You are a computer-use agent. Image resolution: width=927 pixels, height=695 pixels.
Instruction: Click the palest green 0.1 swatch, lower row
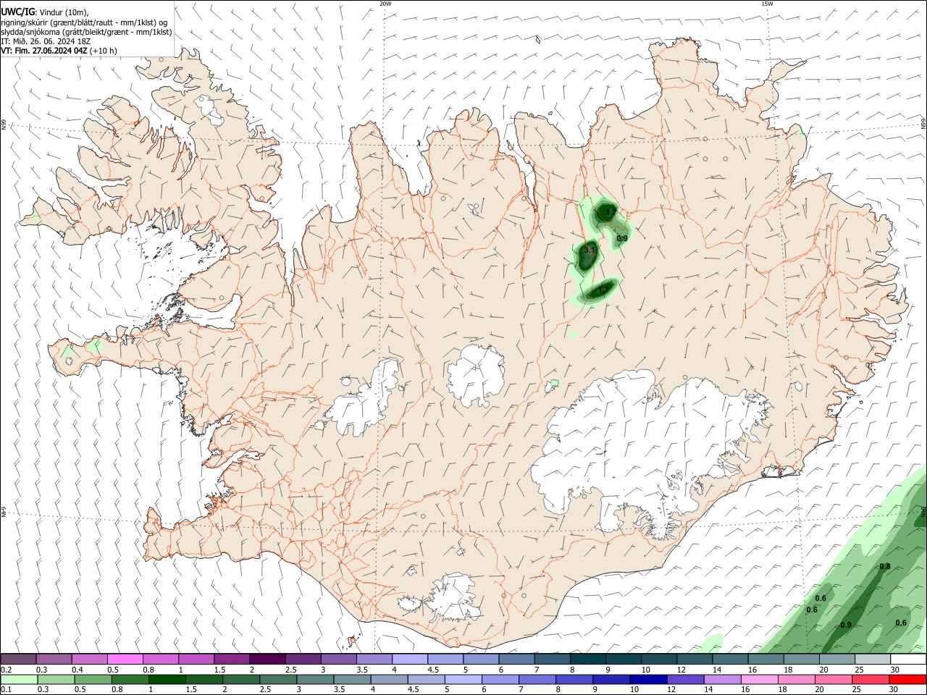click(19, 679)
